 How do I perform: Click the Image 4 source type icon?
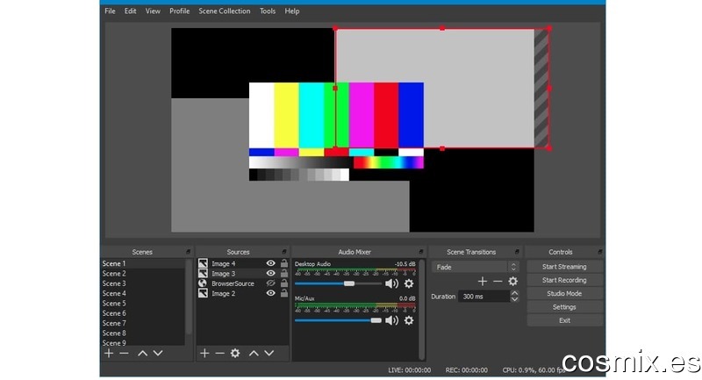click(203, 263)
